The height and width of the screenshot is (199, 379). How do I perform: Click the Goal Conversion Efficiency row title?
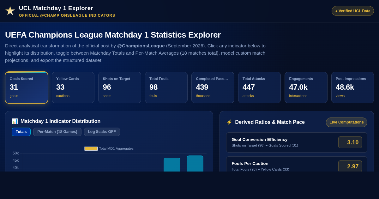click(x=260, y=140)
